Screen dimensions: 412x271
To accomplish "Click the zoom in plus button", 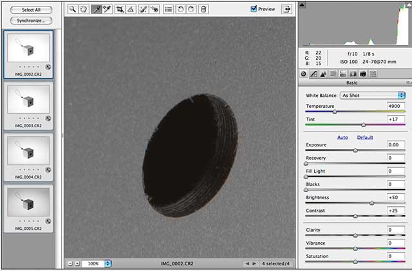I will pyautogui.click(x=77, y=263).
